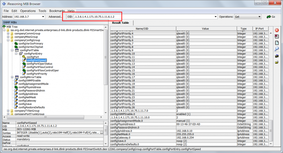
Task: Select configRestoreDefaults in the MIB tree
Action: [x=32, y=107]
